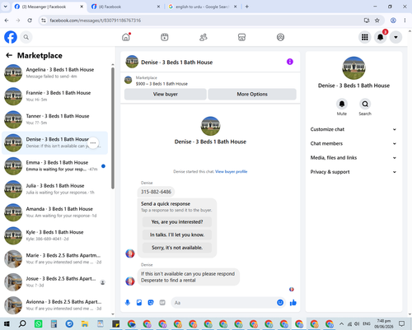412x330 pixels.
Task: Click the View buyer button
Action: click(x=166, y=94)
